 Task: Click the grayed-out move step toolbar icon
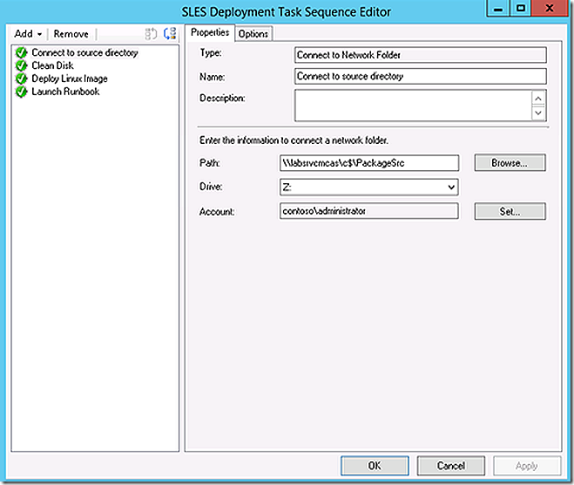pos(151,34)
